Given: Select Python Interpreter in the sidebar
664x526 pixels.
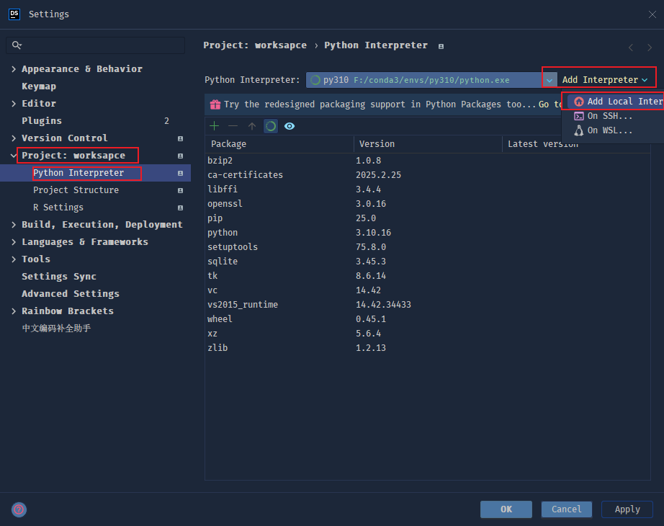Looking at the screenshot, I should (86, 172).
